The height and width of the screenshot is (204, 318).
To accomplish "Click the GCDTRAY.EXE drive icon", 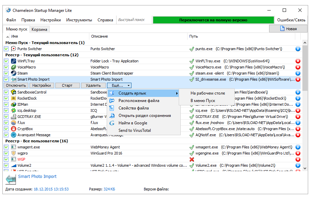I will 13,116.
